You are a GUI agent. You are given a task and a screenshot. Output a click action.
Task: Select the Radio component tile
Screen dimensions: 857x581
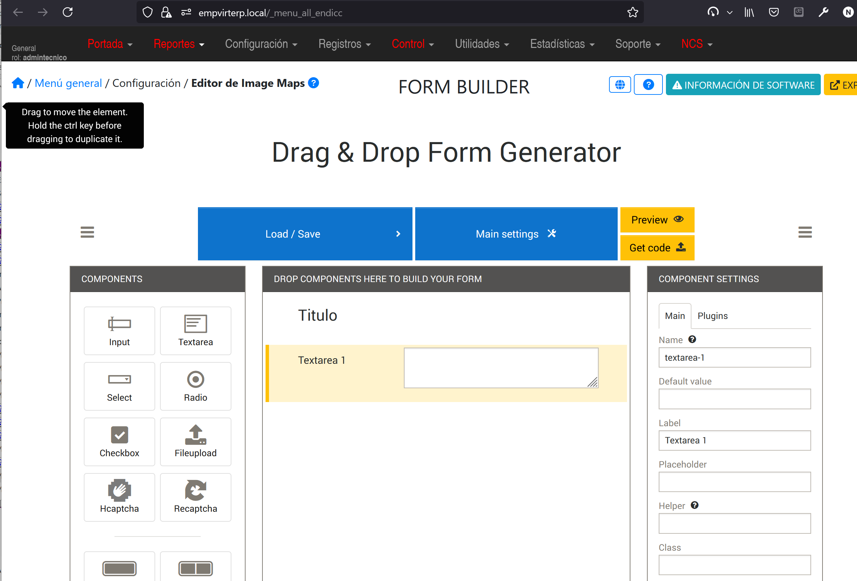[x=196, y=386]
